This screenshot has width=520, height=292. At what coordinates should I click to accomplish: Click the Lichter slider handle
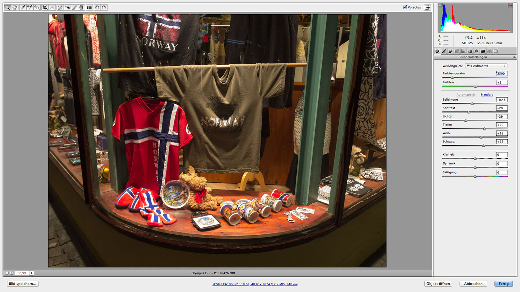point(466,120)
